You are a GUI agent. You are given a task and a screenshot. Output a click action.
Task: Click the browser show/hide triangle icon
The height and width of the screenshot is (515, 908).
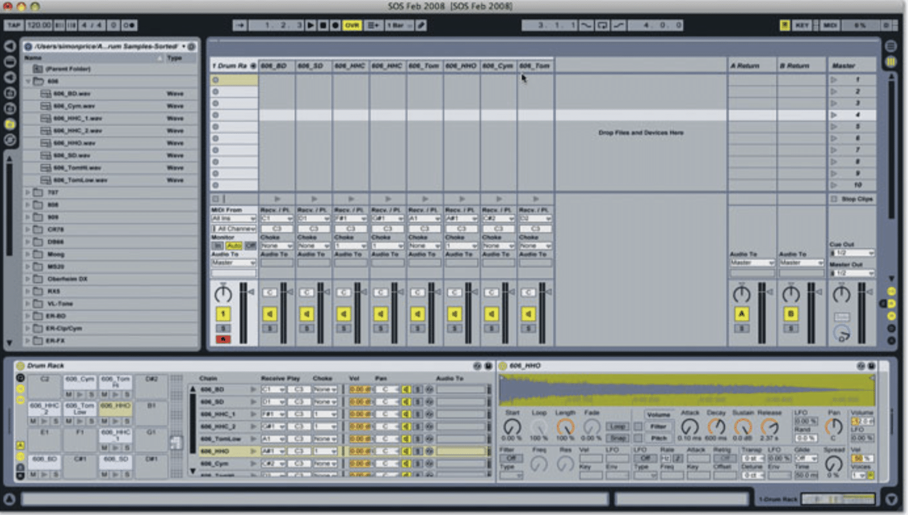click(x=10, y=46)
